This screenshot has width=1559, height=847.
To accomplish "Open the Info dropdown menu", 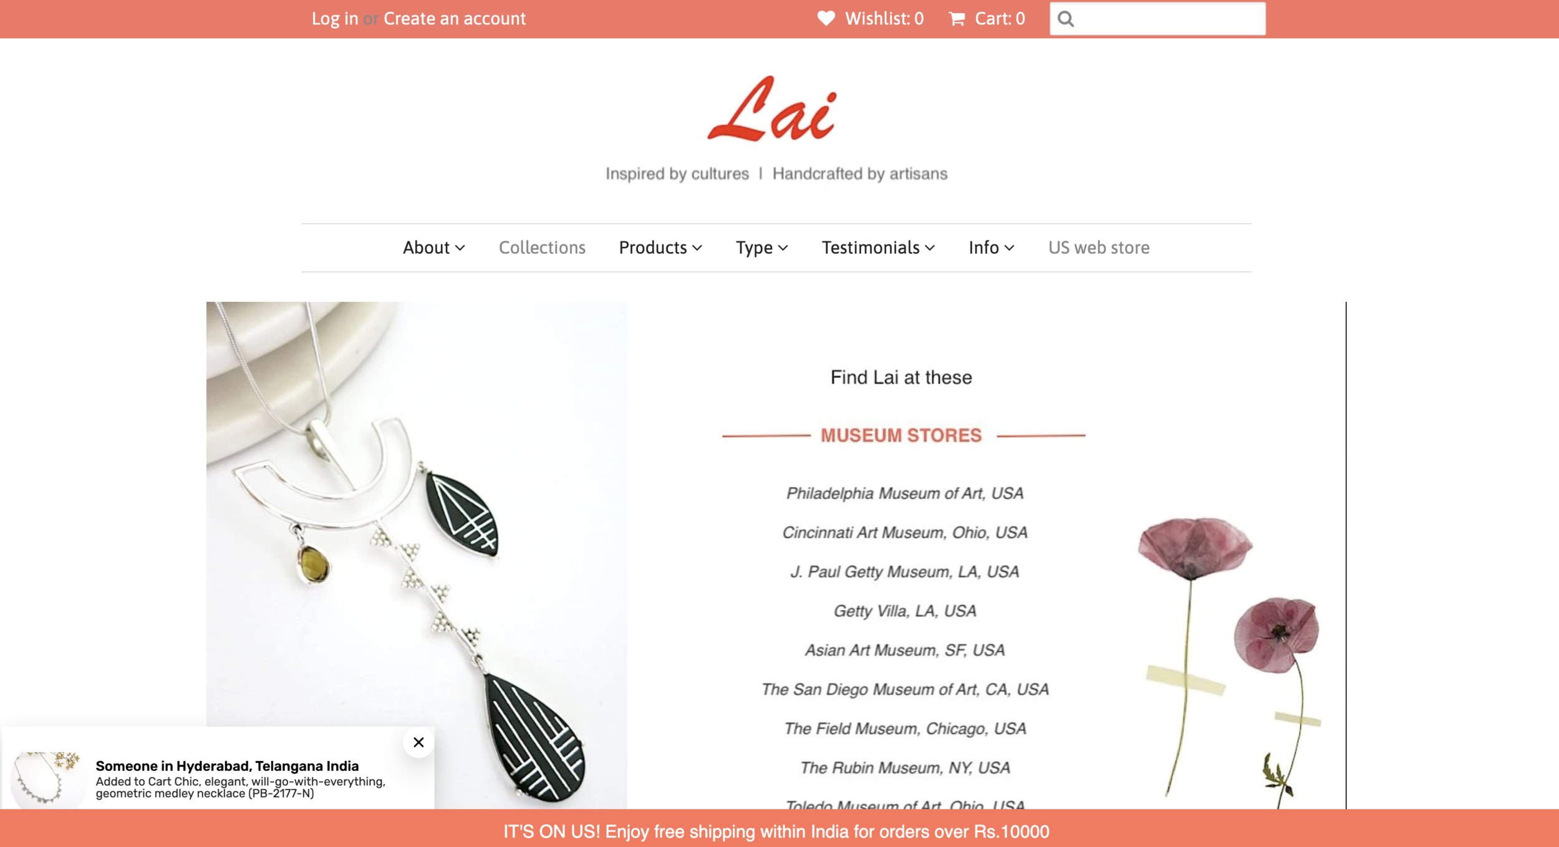I will pyautogui.click(x=991, y=248).
